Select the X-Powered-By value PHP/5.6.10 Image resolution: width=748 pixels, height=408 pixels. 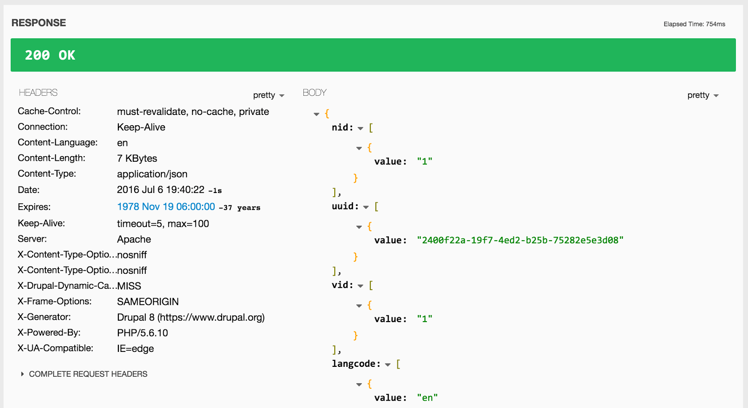[x=143, y=333]
